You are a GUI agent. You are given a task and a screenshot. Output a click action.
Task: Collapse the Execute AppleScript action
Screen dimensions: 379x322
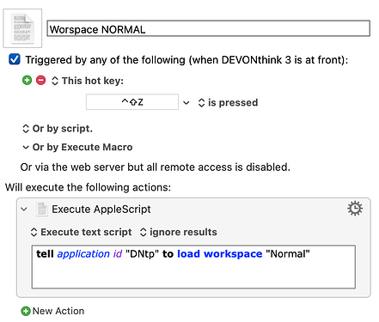24,210
